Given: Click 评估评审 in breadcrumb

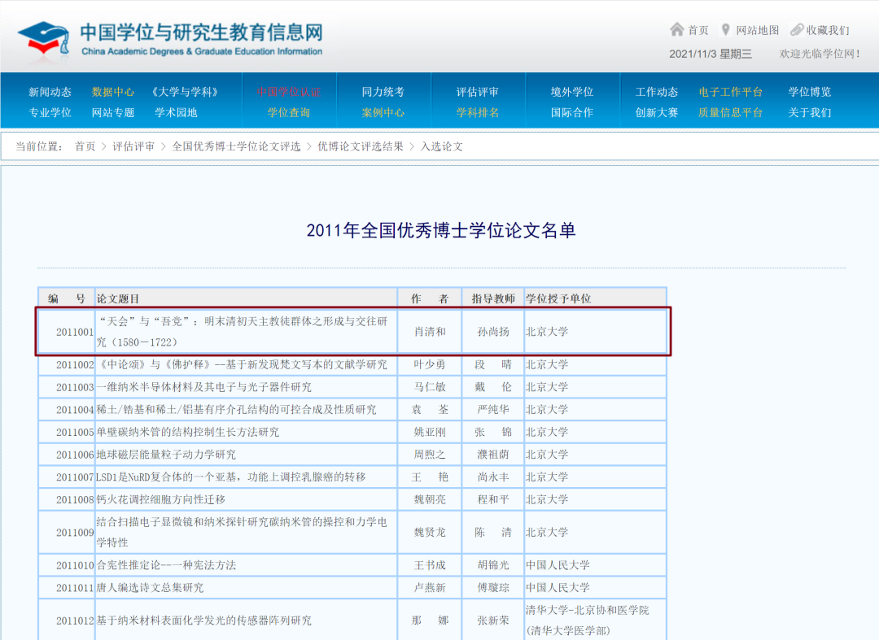Looking at the screenshot, I should point(133,146).
